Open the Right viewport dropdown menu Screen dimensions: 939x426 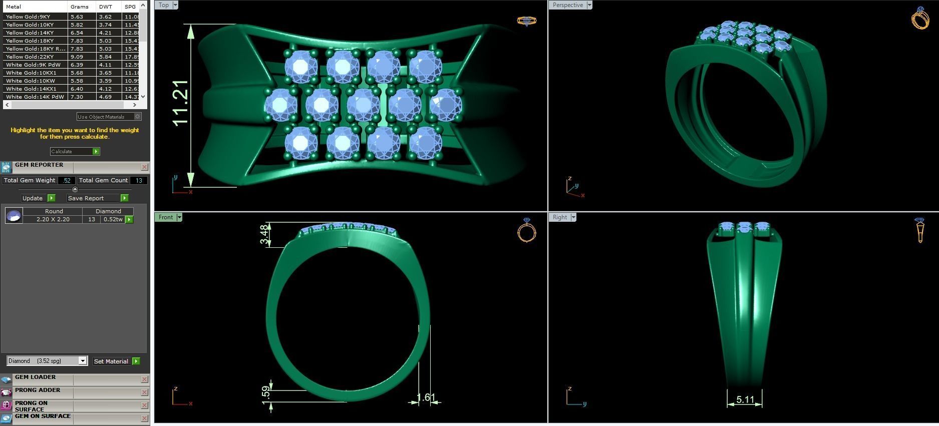click(x=573, y=217)
